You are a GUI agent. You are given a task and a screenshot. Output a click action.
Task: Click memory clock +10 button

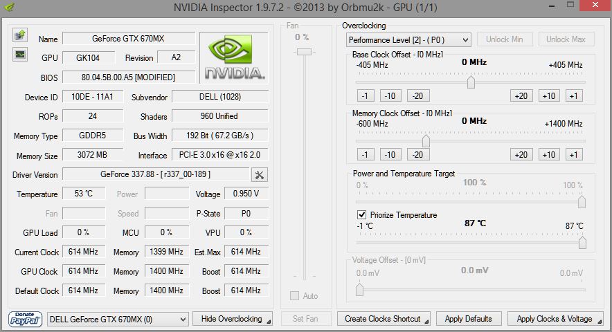pyautogui.click(x=549, y=154)
